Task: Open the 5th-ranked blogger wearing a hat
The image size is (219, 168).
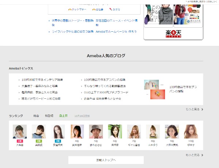Action: pos(96,132)
